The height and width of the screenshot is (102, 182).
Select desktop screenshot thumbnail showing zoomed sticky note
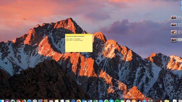pyautogui.click(x=174, y=32)
